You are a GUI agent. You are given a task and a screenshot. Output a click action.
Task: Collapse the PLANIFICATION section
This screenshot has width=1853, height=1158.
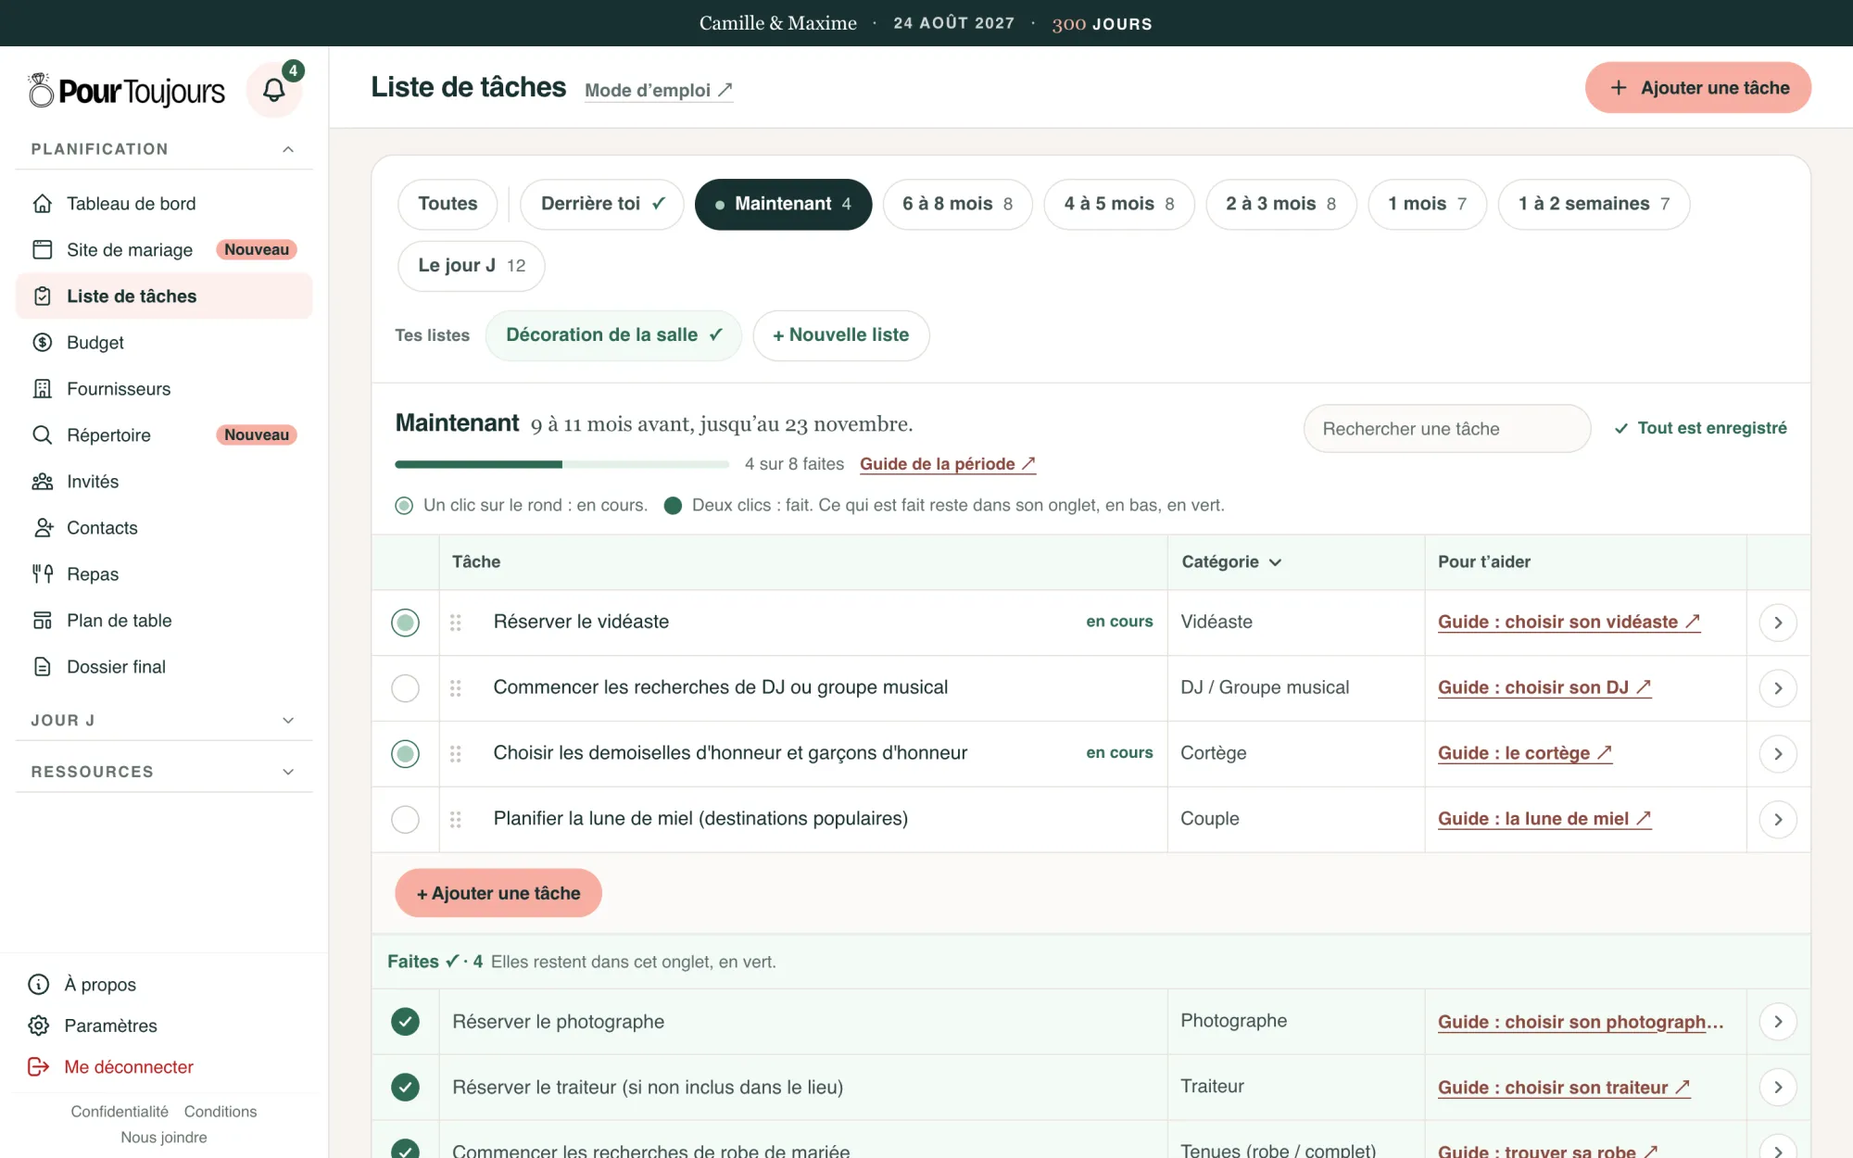(x=288, y=149)
